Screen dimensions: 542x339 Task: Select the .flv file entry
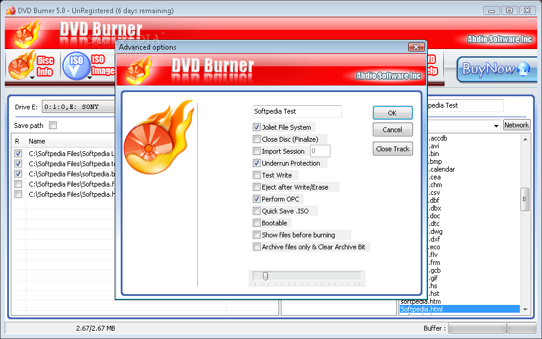coord(433,255)
